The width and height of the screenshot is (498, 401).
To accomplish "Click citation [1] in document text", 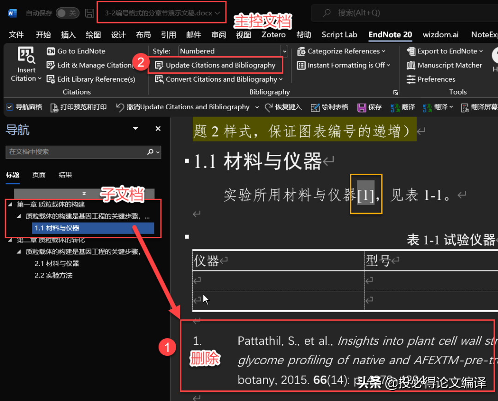I will pos(366,195).
